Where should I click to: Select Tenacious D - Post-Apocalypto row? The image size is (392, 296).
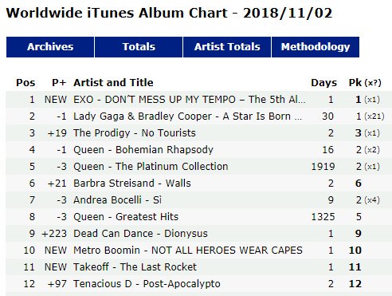198,284
